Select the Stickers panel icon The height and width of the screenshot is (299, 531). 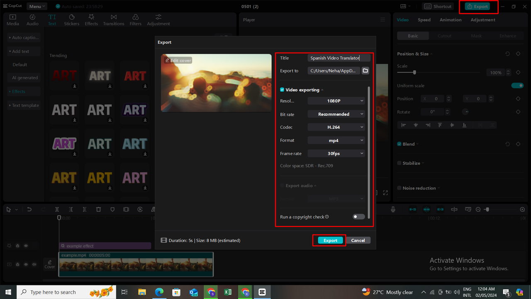(71, 19)
